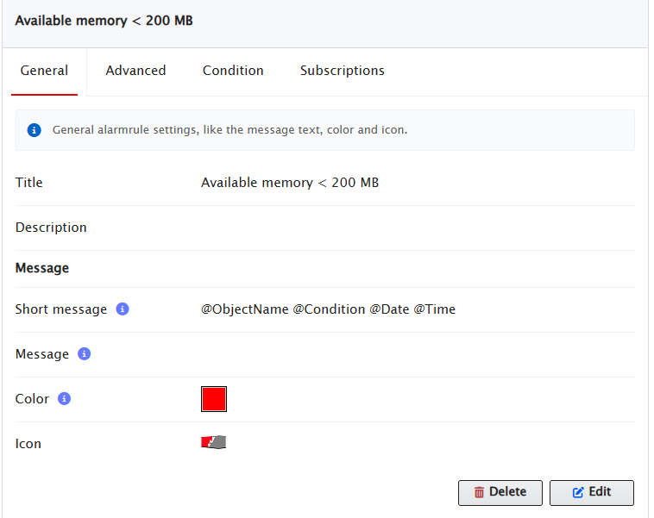Click the 'Description' field label
This screenshot has height=518, width=654.
[x=51, y=228]
